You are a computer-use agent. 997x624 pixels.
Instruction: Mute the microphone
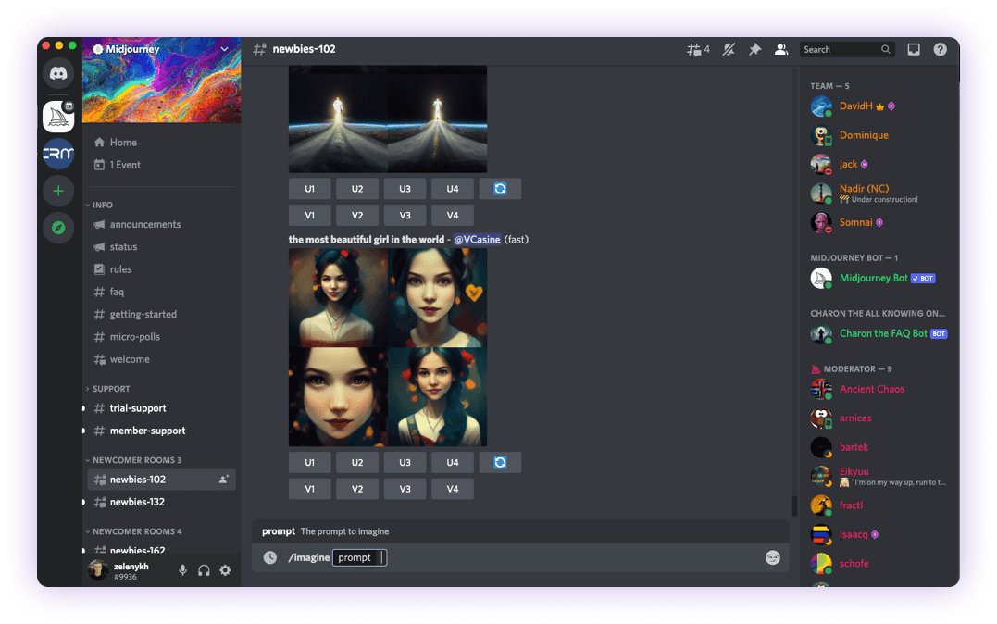point(183,570)
